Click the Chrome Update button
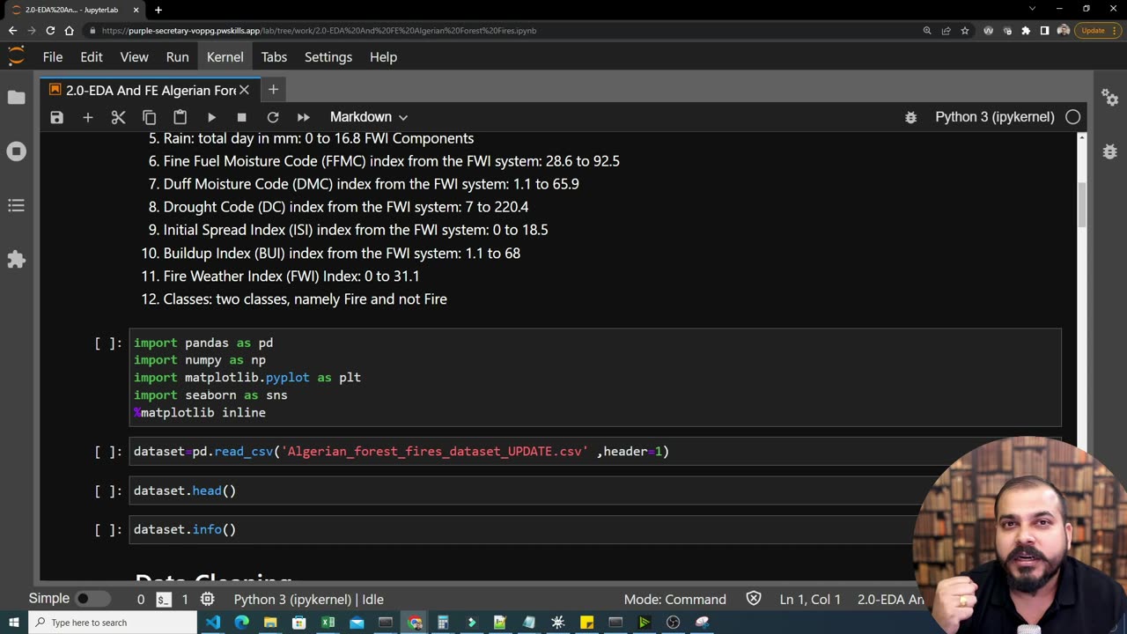This screenshot has height=634, width=1127. click(1097, 31)
